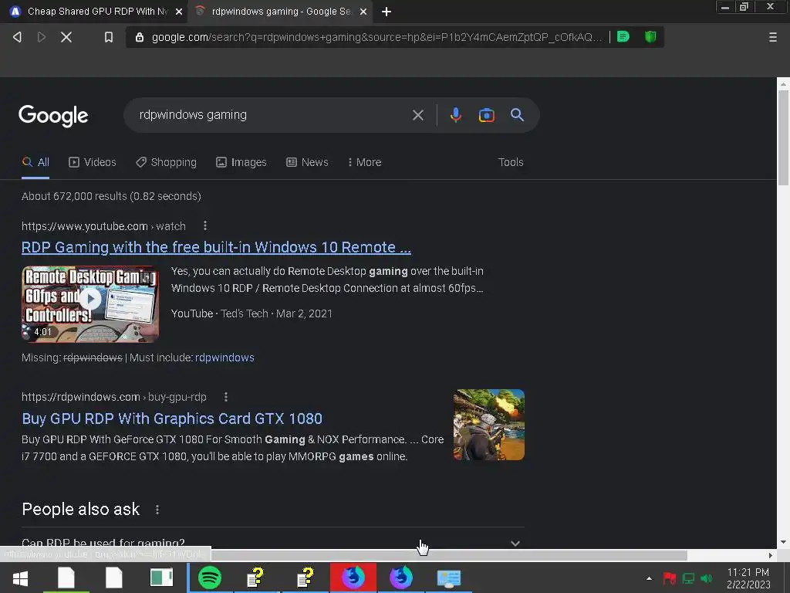Clear the search box with X icon

(x=417, y=115)
